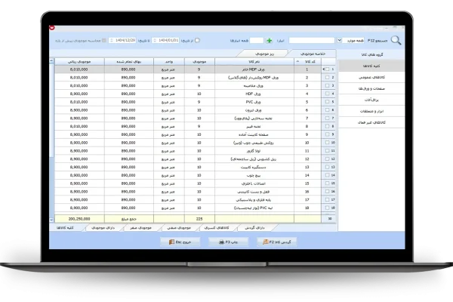Tick checkbox for row 1 ورق MDF خام

(x=328, y=69)
